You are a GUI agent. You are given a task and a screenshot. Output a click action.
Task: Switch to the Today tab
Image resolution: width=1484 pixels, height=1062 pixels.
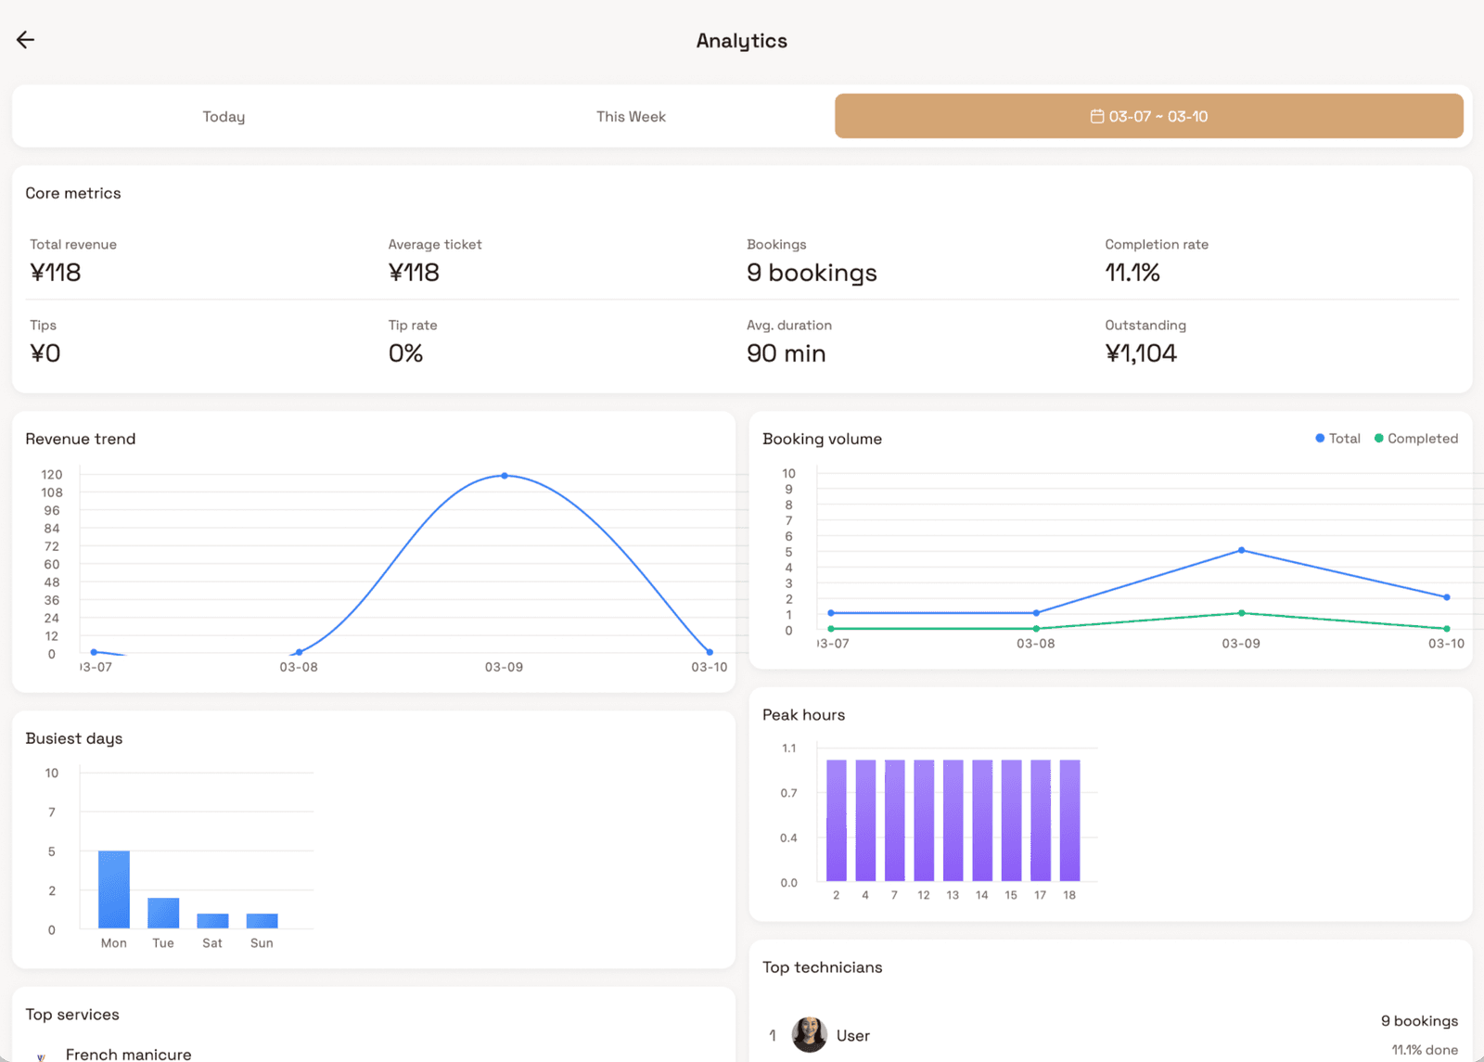pos(223,116)
